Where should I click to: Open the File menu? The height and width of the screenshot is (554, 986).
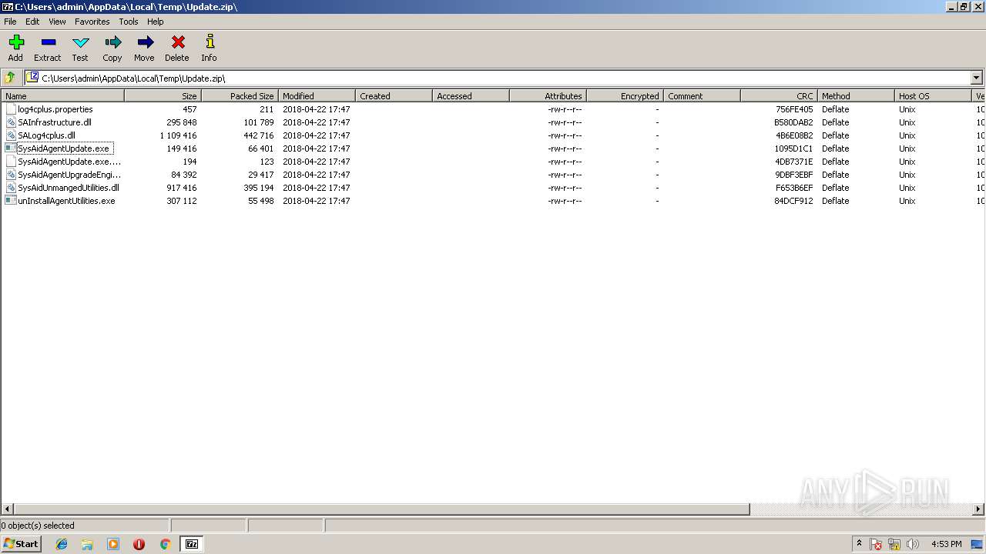tap(10, 22)
